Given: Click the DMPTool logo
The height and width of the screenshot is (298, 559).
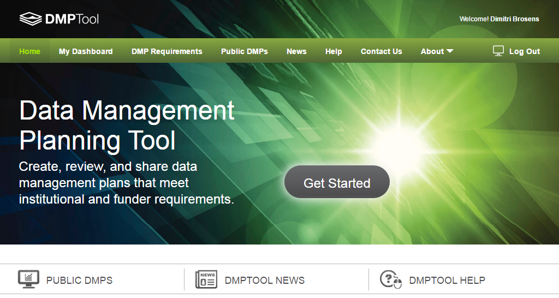Looking at the screenshot, I should click(59, 19).
